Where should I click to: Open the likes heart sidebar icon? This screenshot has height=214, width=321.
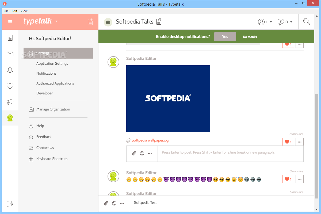(10, 86)
